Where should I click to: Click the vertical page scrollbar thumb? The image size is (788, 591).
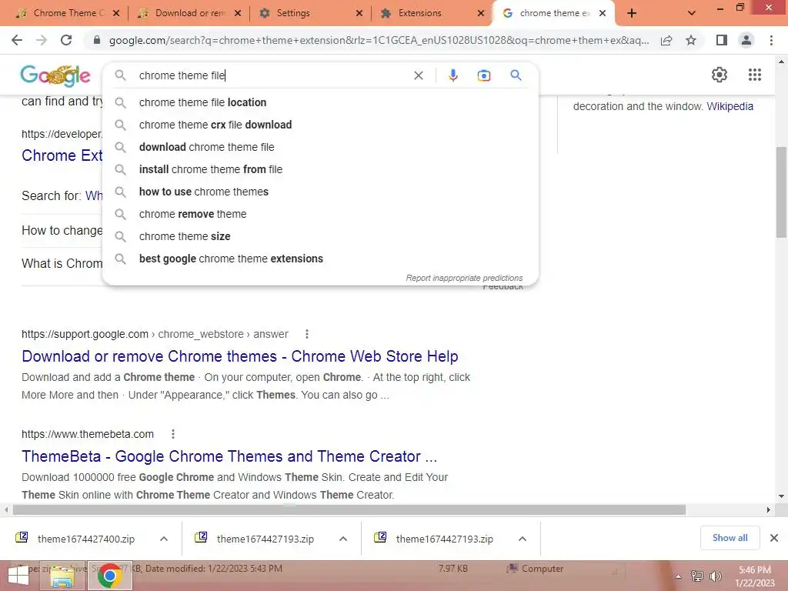781,192
